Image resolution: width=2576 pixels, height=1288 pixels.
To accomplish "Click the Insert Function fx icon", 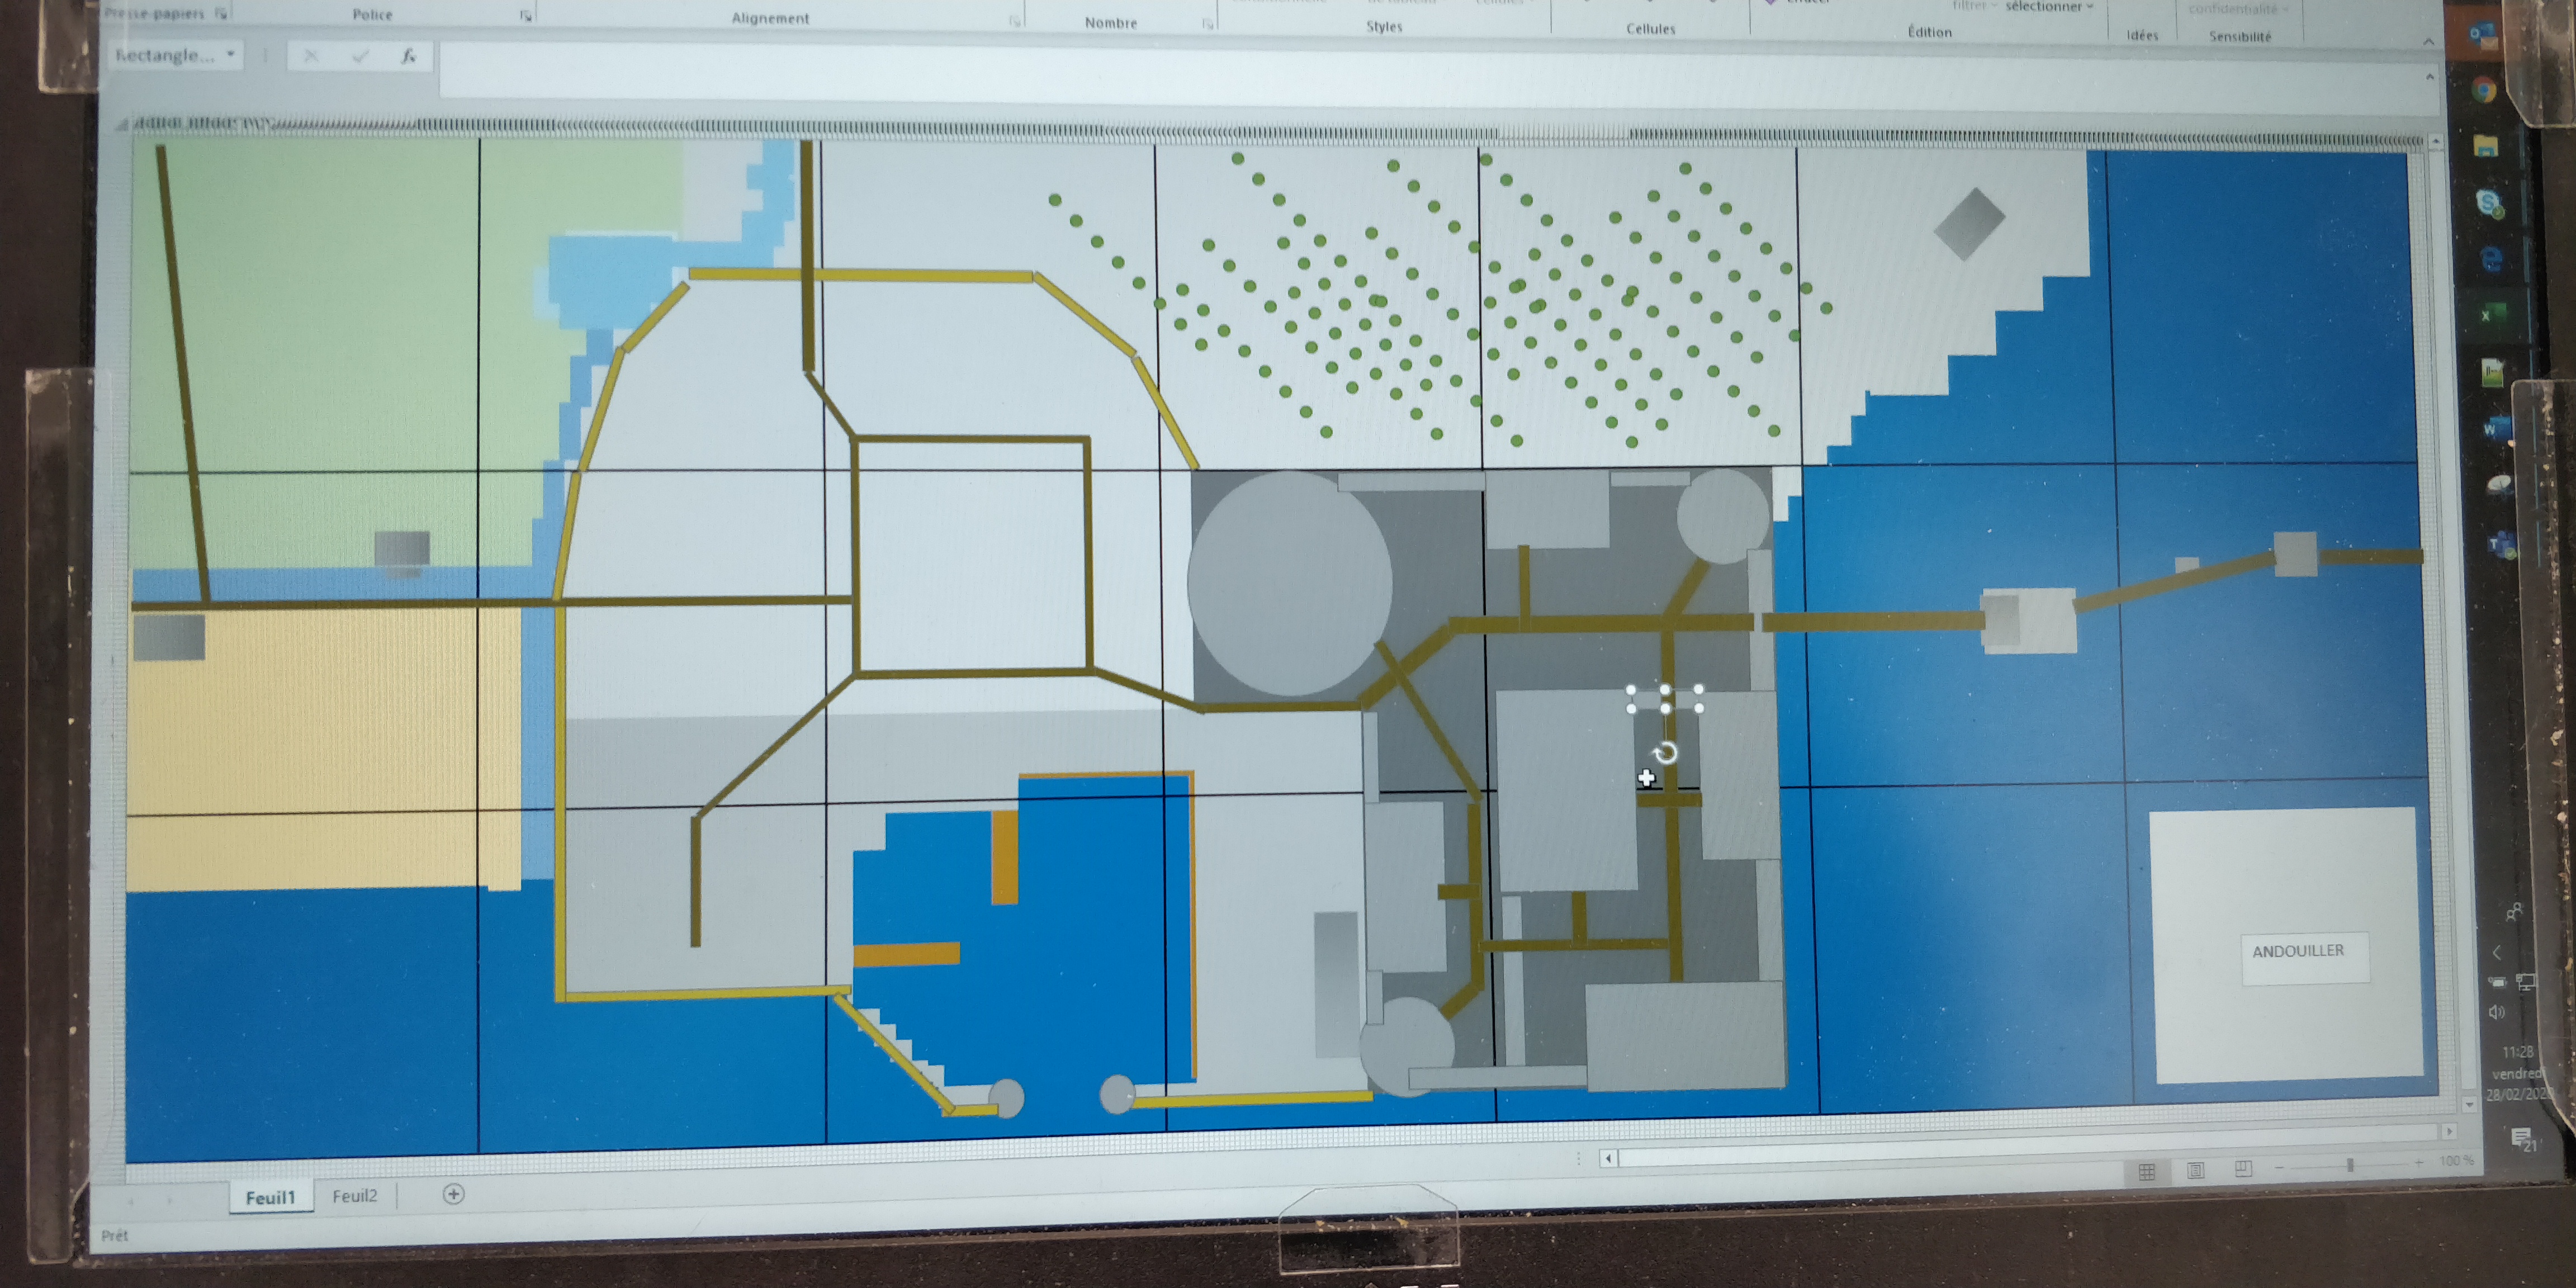I will [x=408, y=56].
